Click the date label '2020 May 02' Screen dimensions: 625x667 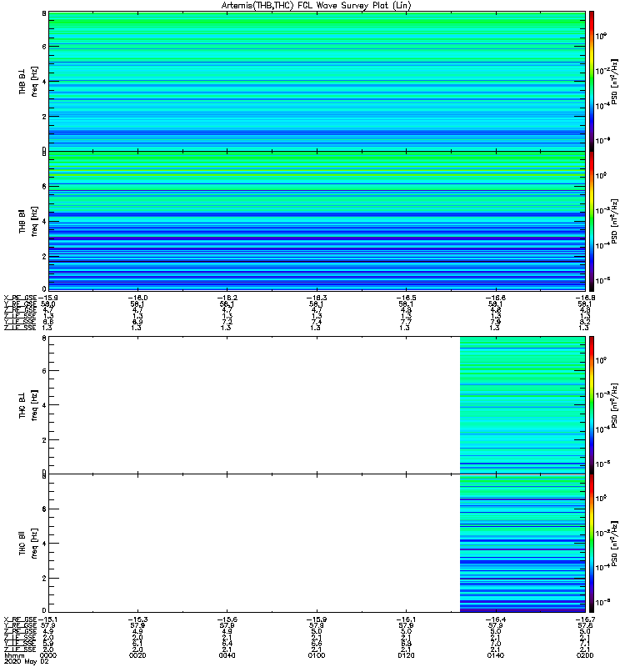point(27,661)
